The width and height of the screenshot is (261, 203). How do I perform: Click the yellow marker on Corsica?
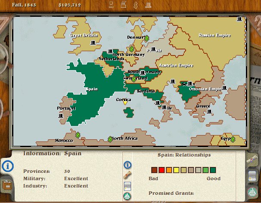(125, 103)
